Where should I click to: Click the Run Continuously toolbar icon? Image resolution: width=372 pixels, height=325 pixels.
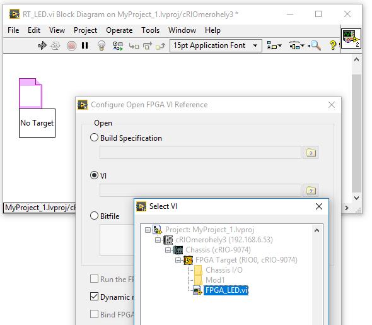point(55,45)
